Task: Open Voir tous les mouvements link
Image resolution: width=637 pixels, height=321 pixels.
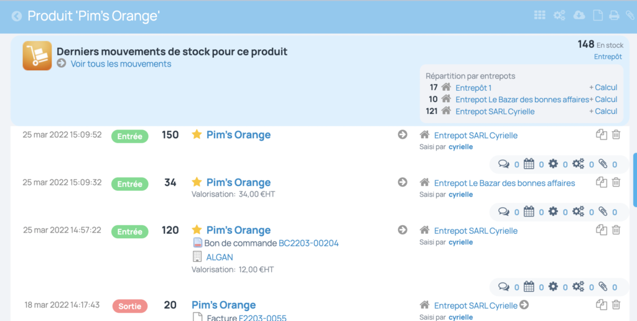Action: click(121, 64)
